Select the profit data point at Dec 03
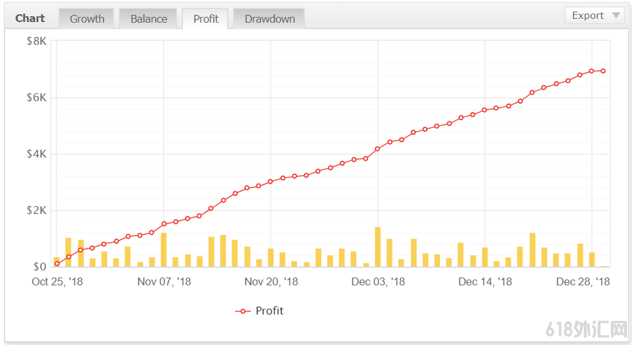This screenshot has height=345, width=632. (x=378, y=149)
